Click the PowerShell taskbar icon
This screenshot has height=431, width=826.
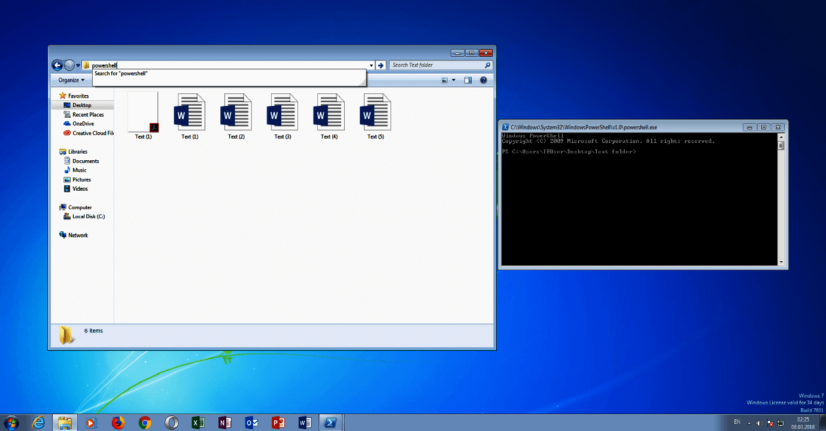click(x=330, y=423)
